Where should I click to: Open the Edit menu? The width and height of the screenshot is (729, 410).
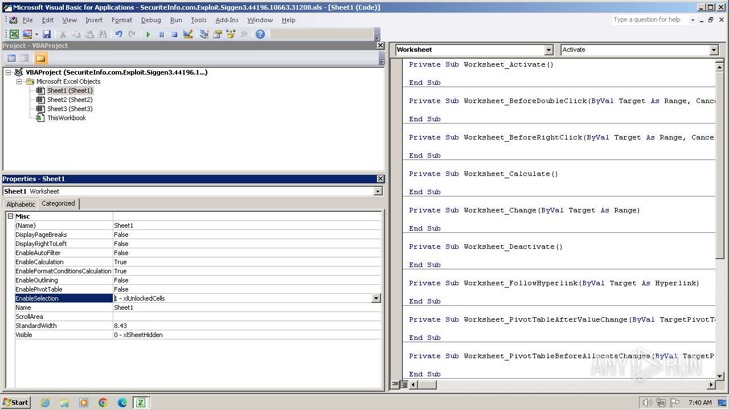(x=48, y=20)
